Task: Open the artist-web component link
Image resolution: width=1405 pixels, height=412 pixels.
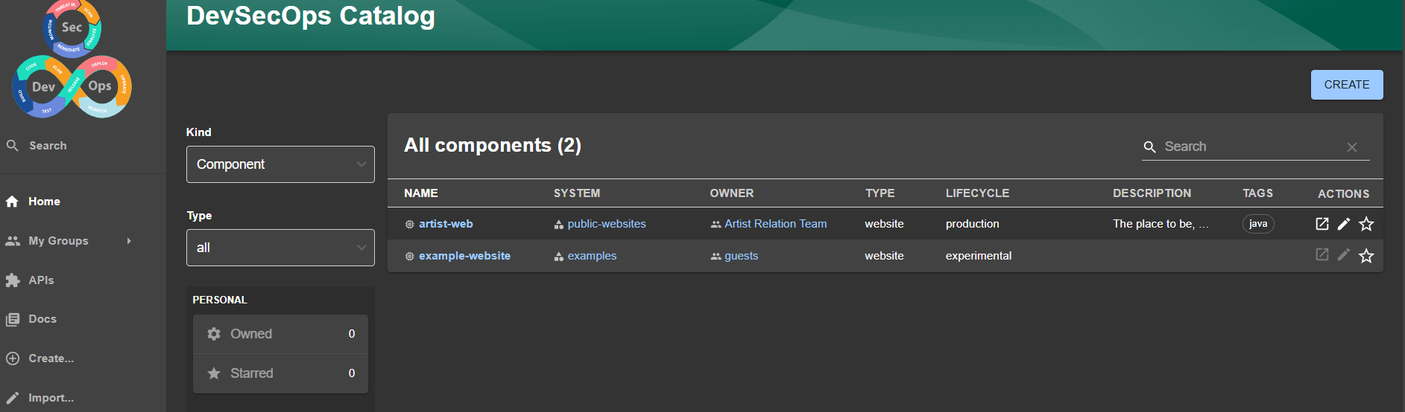Action: 446,224
